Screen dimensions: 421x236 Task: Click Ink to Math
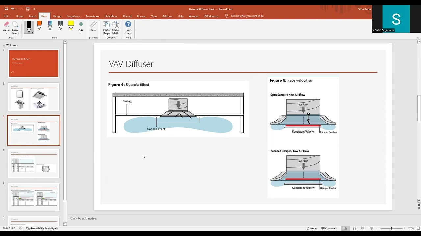point(115,28)
